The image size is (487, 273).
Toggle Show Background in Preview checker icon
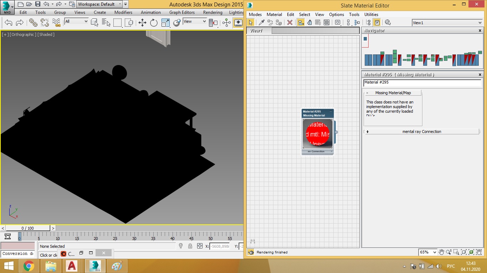(327, 22)
